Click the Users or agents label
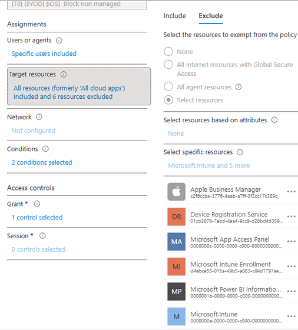Viewport: 298px width, 330px height. [29, 40]
